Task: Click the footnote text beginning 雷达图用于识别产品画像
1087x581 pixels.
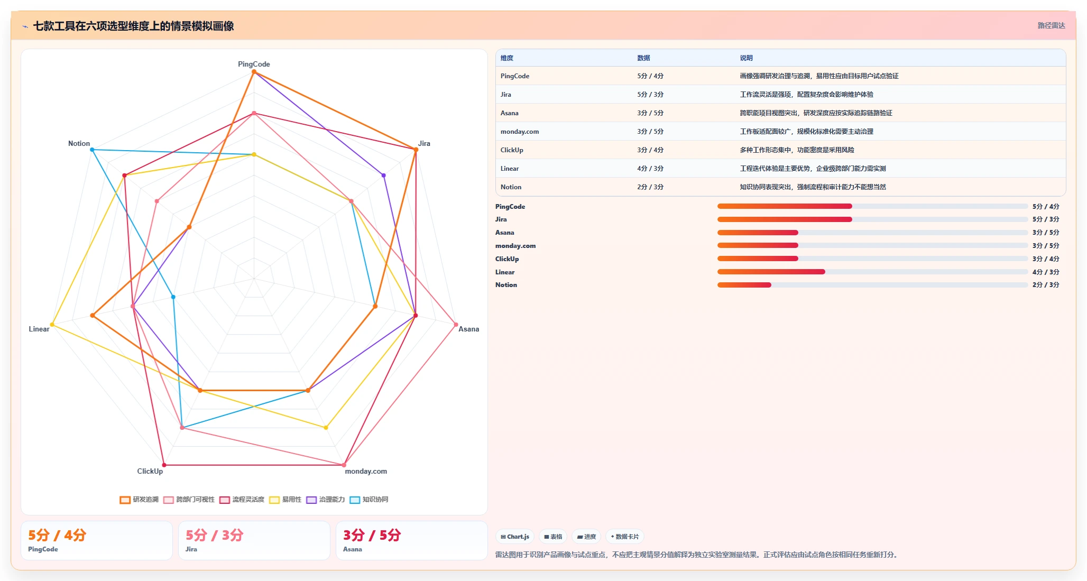Action: tap(698, 555)
